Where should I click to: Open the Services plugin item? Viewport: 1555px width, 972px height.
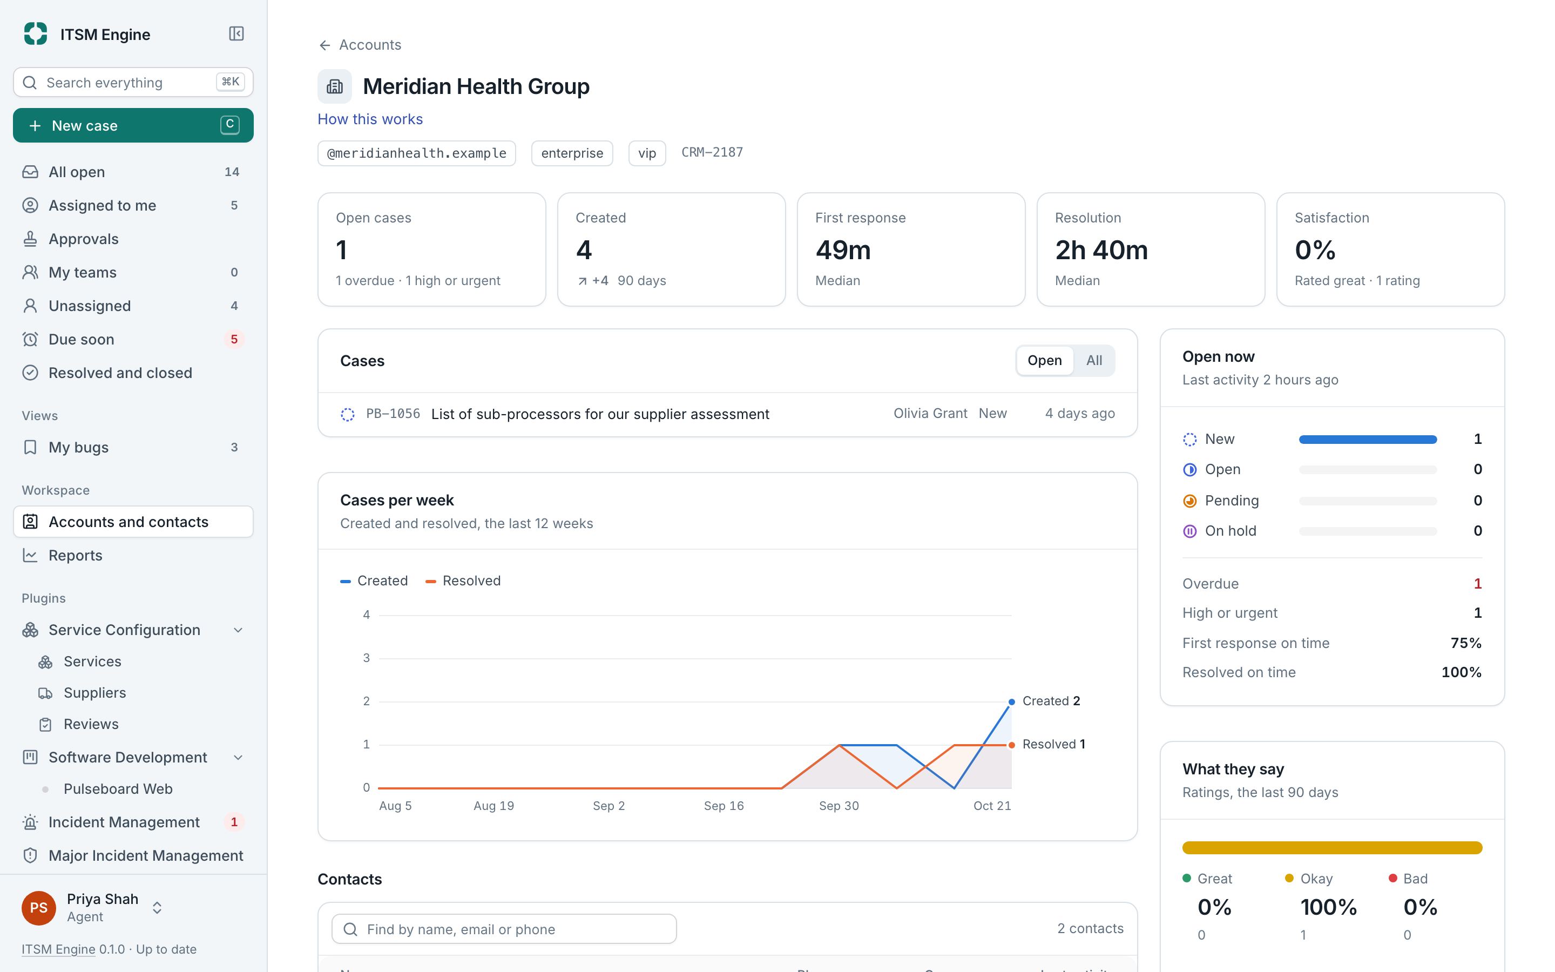tap(133, 661)
